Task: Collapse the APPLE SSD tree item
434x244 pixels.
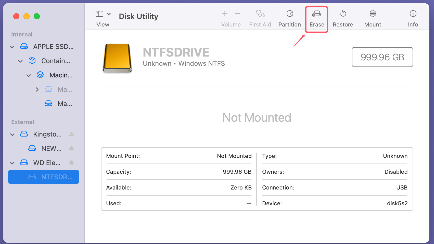Action: pos(12,47)
